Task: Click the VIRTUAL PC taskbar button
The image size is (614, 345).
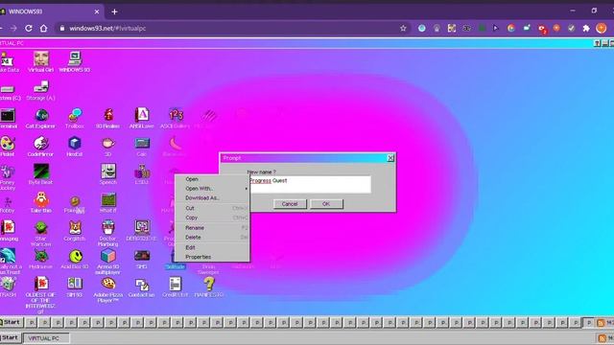Action: coord(46,338)
